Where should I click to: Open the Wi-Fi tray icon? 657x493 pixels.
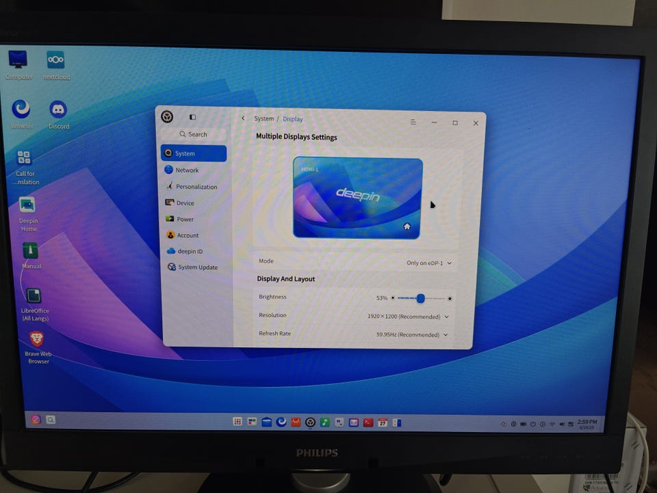coord(552,425)
